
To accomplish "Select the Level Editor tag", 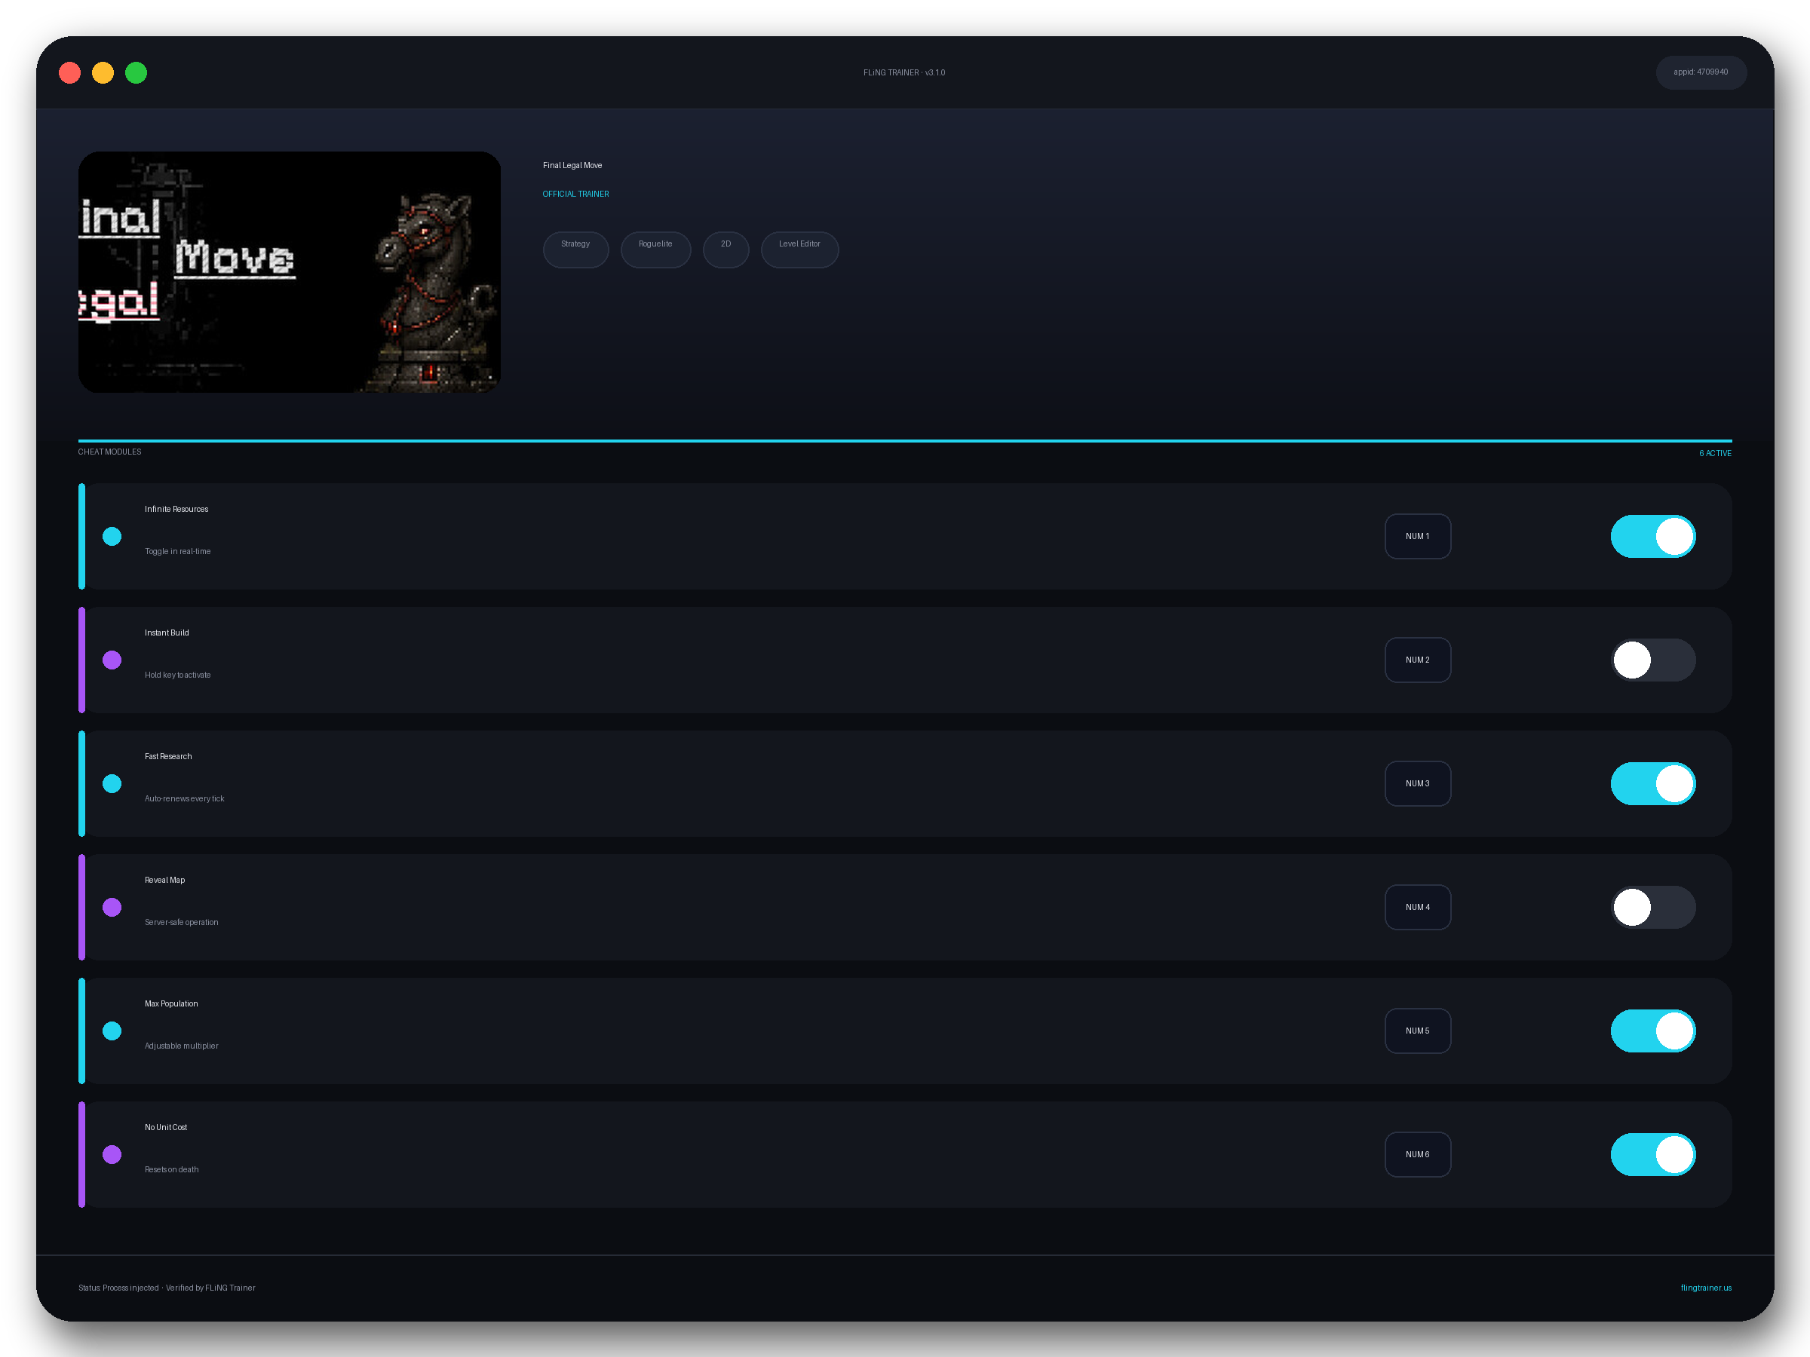I will pyautogui.click(x=799, y=250).
